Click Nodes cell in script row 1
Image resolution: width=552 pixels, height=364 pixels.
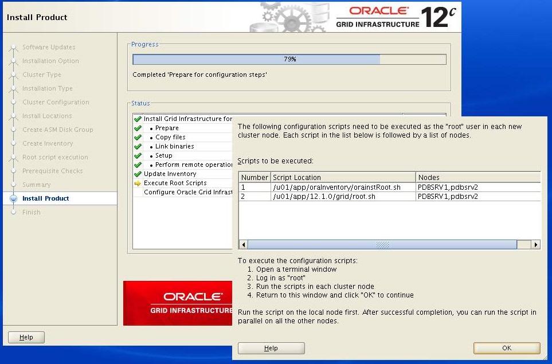click(478, 187)
